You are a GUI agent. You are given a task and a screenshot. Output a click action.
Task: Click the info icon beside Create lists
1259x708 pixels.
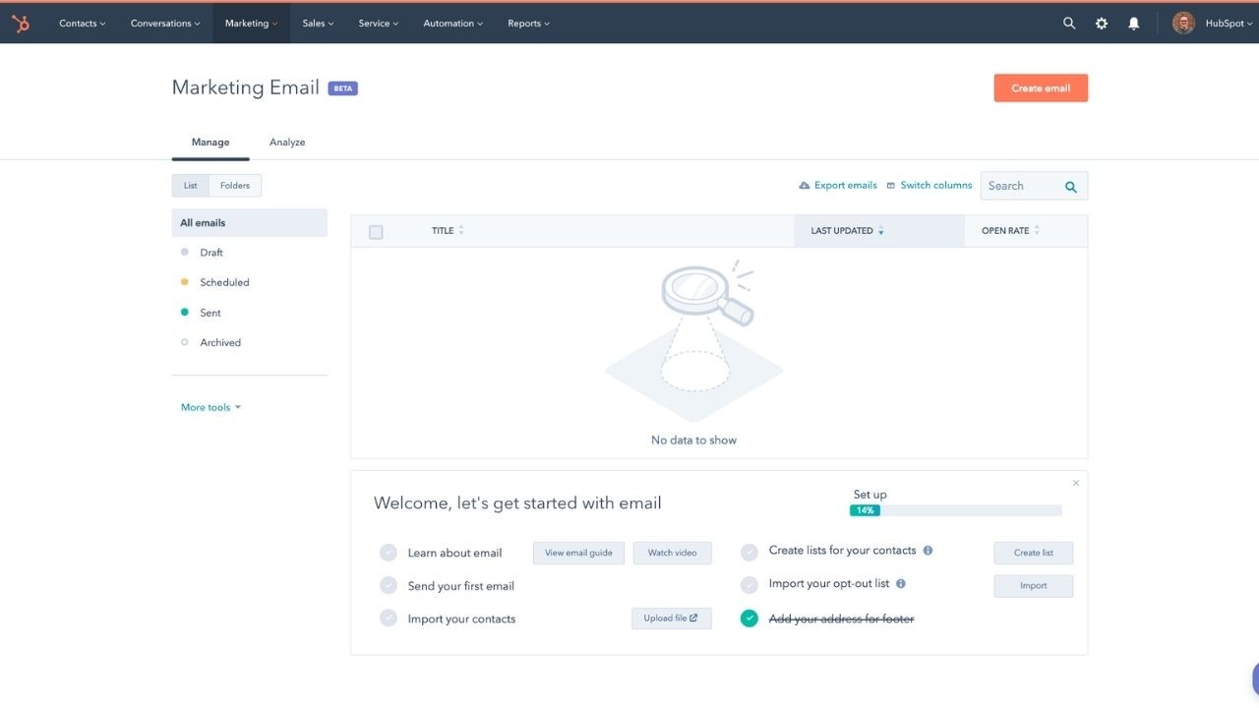pyautogui.click(x=928, y=551)
